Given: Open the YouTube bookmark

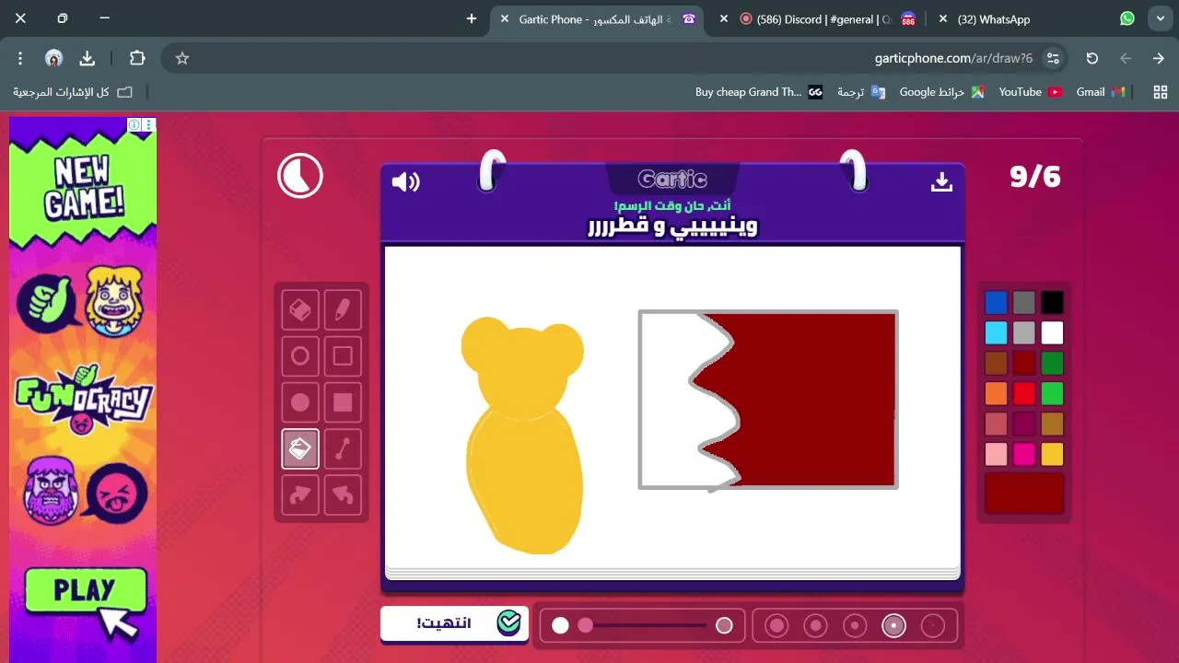Looking at the screenshot, I should click(1030, 92).
